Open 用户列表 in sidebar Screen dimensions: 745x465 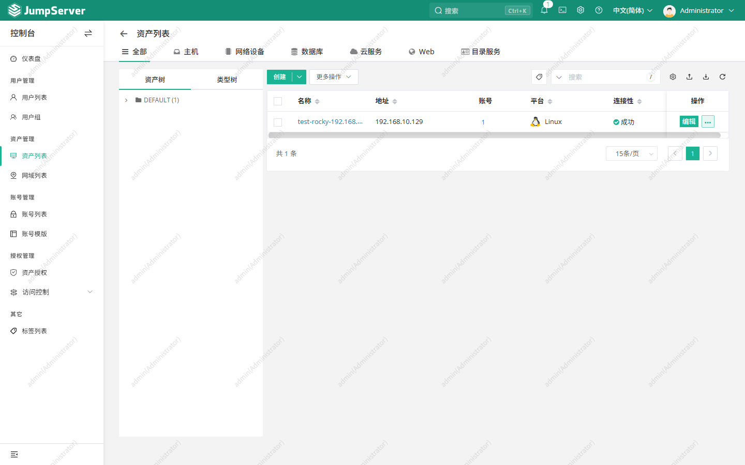point(52,97)
